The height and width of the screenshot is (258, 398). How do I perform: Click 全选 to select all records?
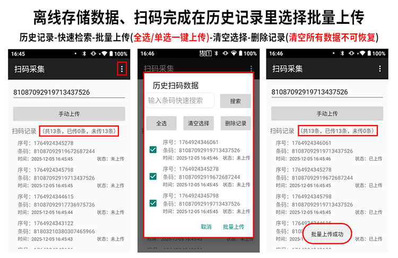(x=161, y=123)
